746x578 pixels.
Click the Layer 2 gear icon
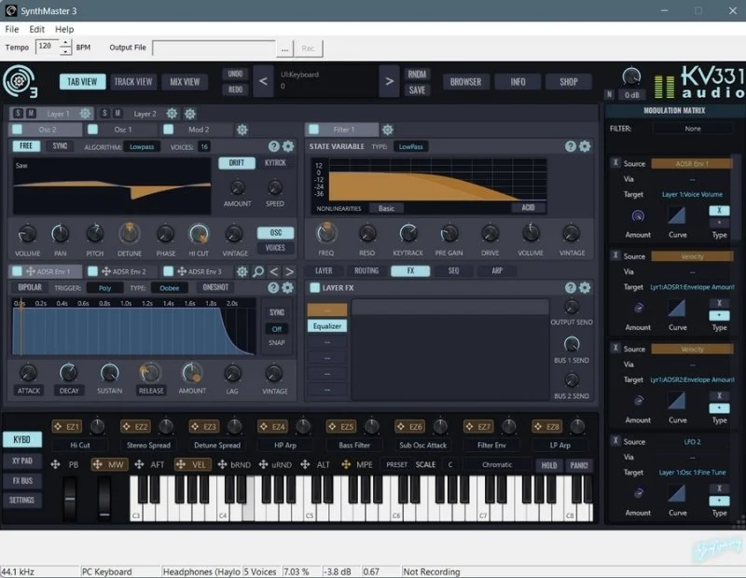[x=172, y=114]
